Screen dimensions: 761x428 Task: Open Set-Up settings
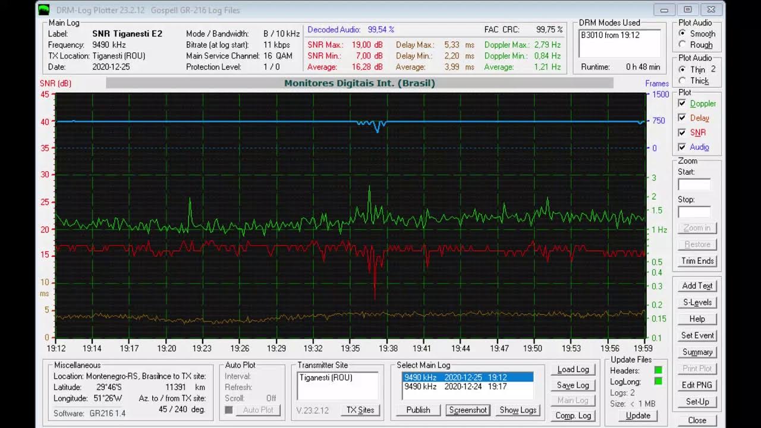click(x=697, y=402)
